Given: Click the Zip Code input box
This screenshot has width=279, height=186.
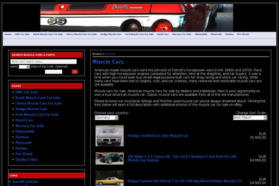Looking at the screenshot, I should point(53,72).
